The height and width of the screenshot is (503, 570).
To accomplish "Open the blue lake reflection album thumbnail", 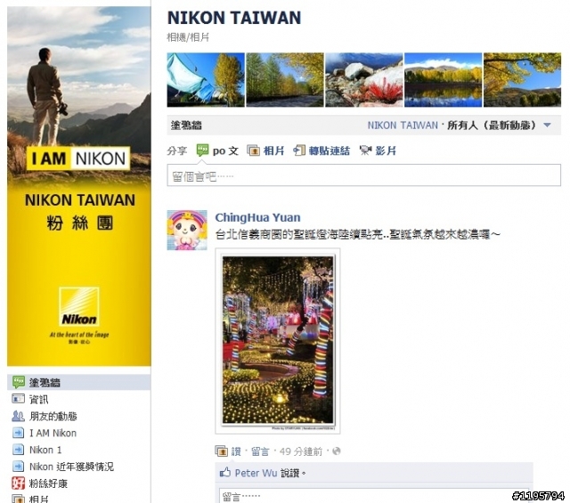I will 444,80.
